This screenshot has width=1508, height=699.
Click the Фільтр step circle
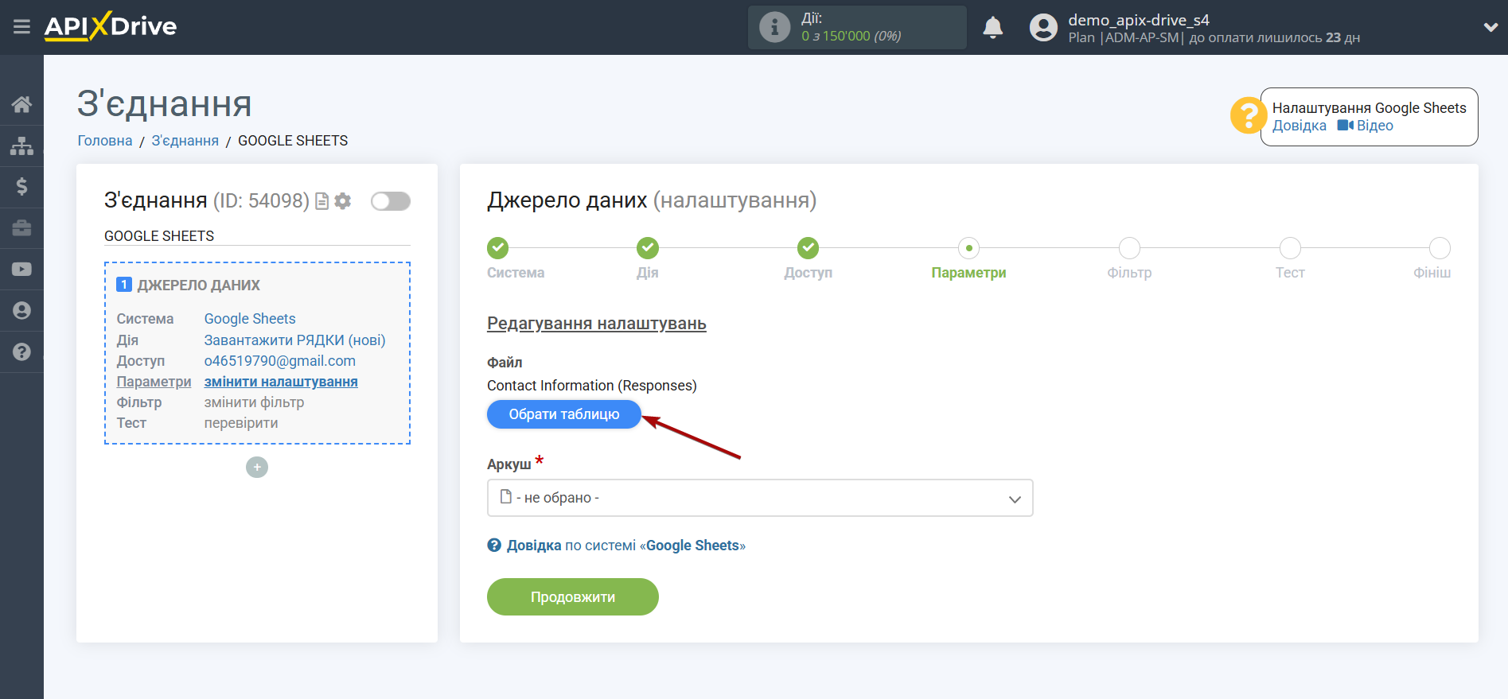1129,248
